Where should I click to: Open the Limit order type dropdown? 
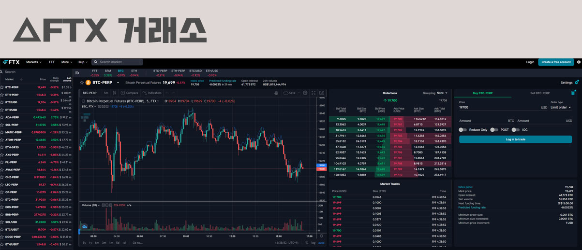(x=561, y=107)
